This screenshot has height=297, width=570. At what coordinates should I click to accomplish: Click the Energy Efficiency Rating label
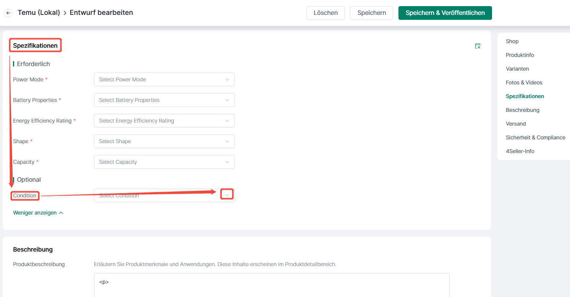pyautogui.click(x=42, y=121)
